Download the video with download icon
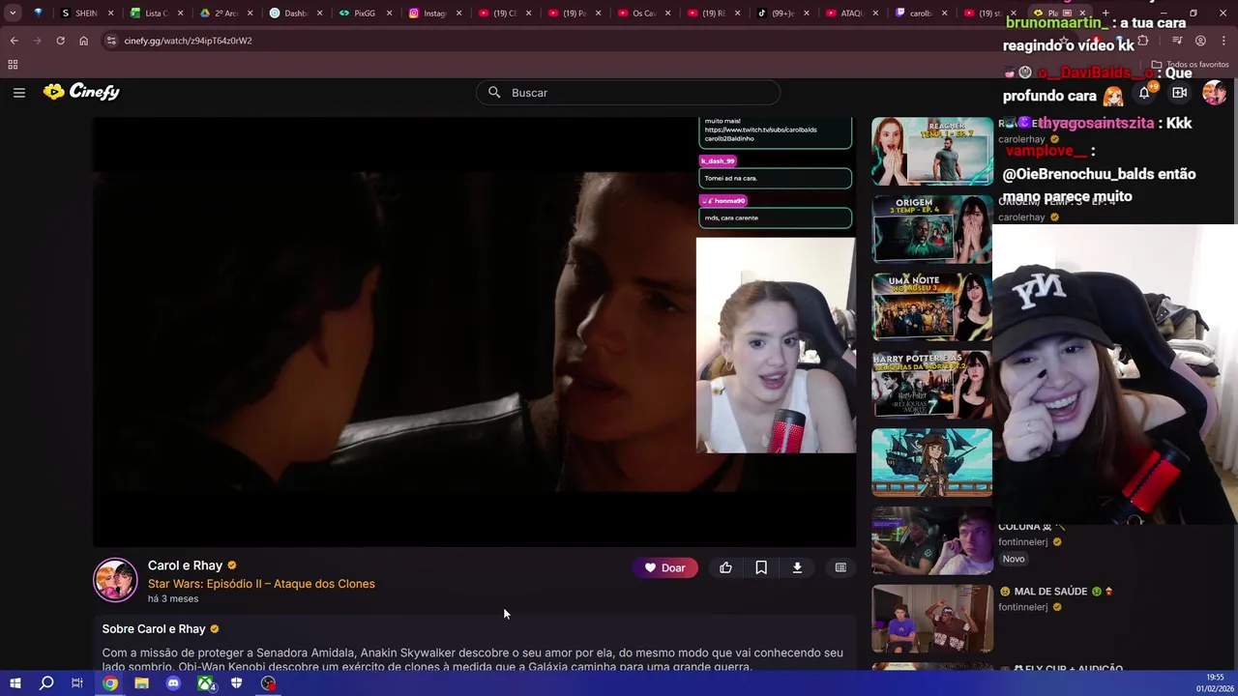This screenshot has height=696, width=1238. (797, 567)
